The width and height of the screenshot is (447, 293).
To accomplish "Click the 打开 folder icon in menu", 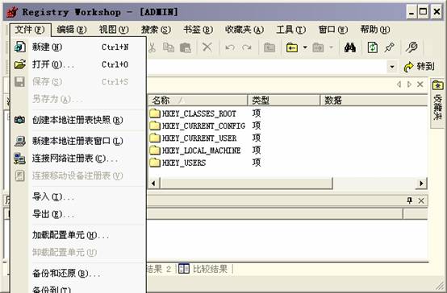I will pyautogui.click(x=20, y=64).
